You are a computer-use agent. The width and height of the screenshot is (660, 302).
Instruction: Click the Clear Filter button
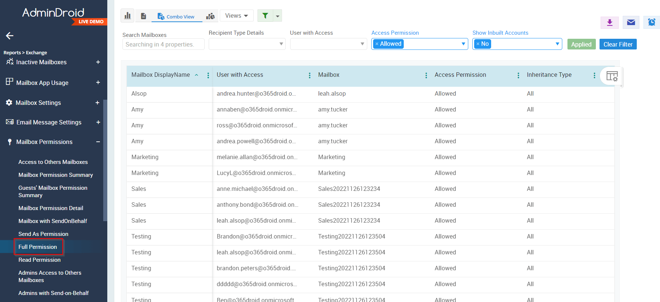coord(618,44)
